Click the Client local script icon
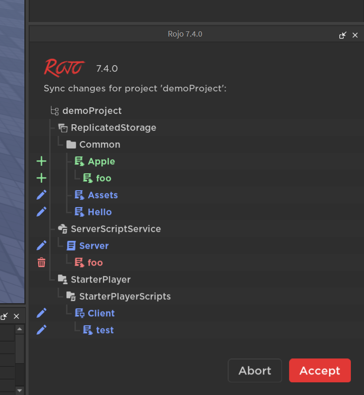Viewport: 364px width, 395px height. tap(79, 313)
